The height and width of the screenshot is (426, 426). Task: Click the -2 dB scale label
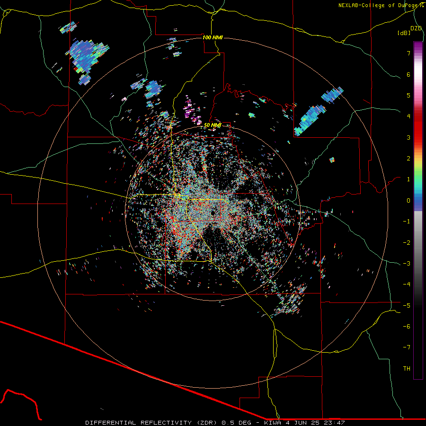pyautogui.click(x=407, y=242)
